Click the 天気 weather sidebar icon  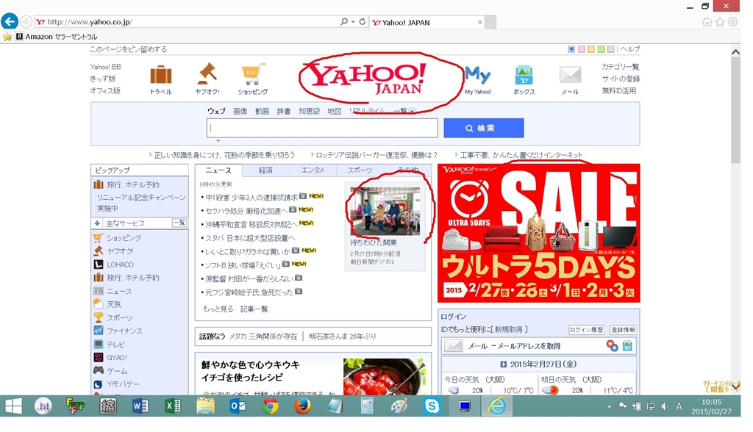coord(98,304)
